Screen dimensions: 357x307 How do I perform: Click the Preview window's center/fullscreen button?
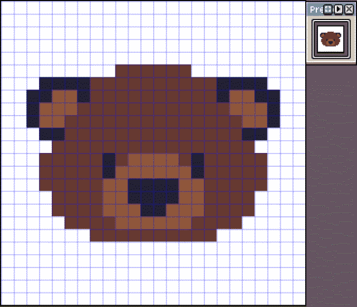coord(328,9)
